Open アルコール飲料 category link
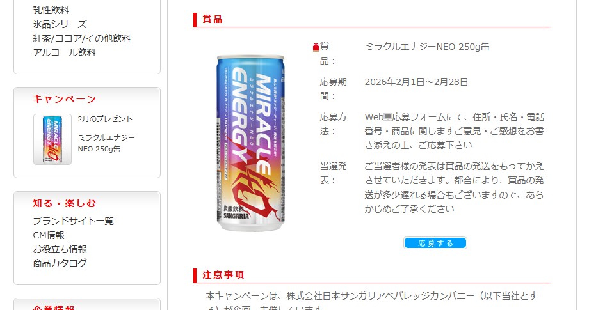The height and width of the screenshot is (310, 589). pyautogui.click(x=64, y=52)
